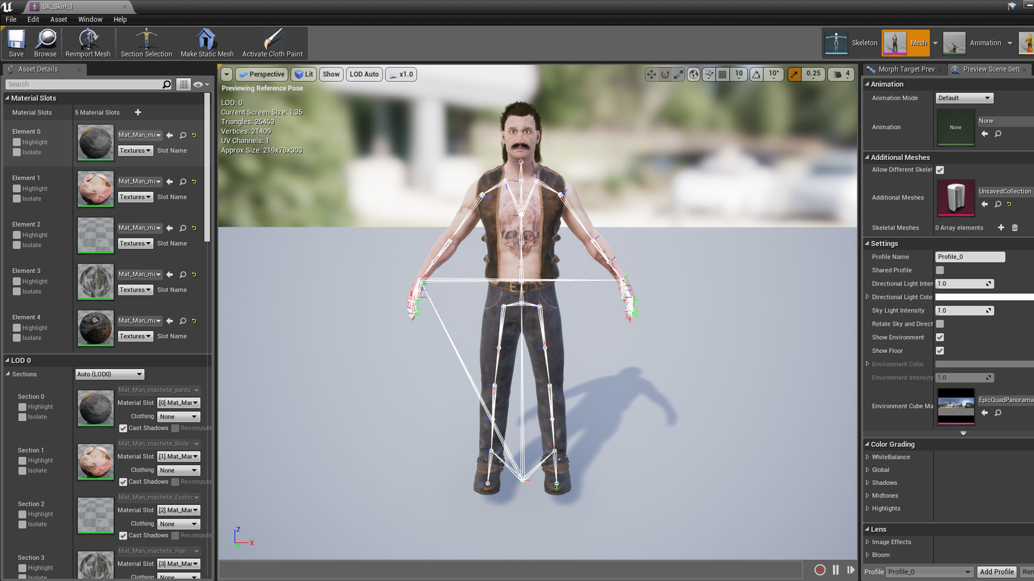Toggle Cast Shadows for Section 0
Screen dimensions: 1034x581
123,428
